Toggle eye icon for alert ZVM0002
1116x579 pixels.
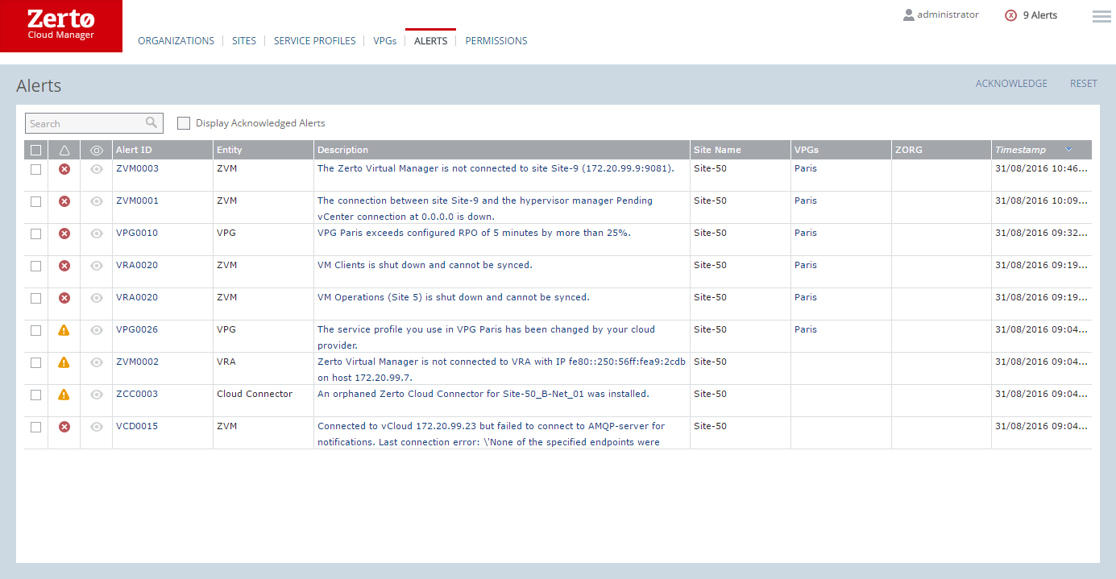[x=97, y=362]
